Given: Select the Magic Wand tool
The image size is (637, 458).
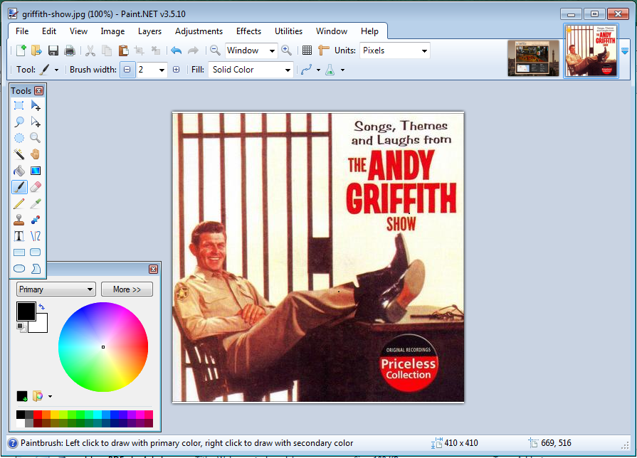Looking at the screenshot, I should [19, 154].
